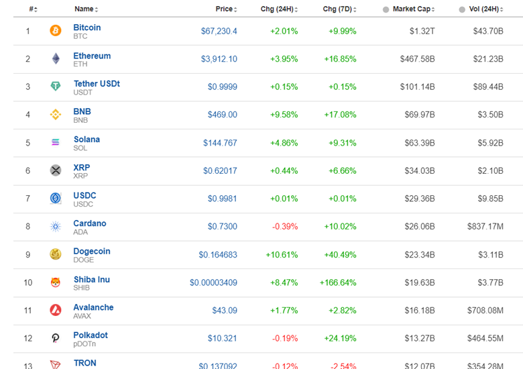Click Avalanche 24H volume $708.08M
Image resolution: width=523 pixels, height=369 pixels.
(485, 310)
